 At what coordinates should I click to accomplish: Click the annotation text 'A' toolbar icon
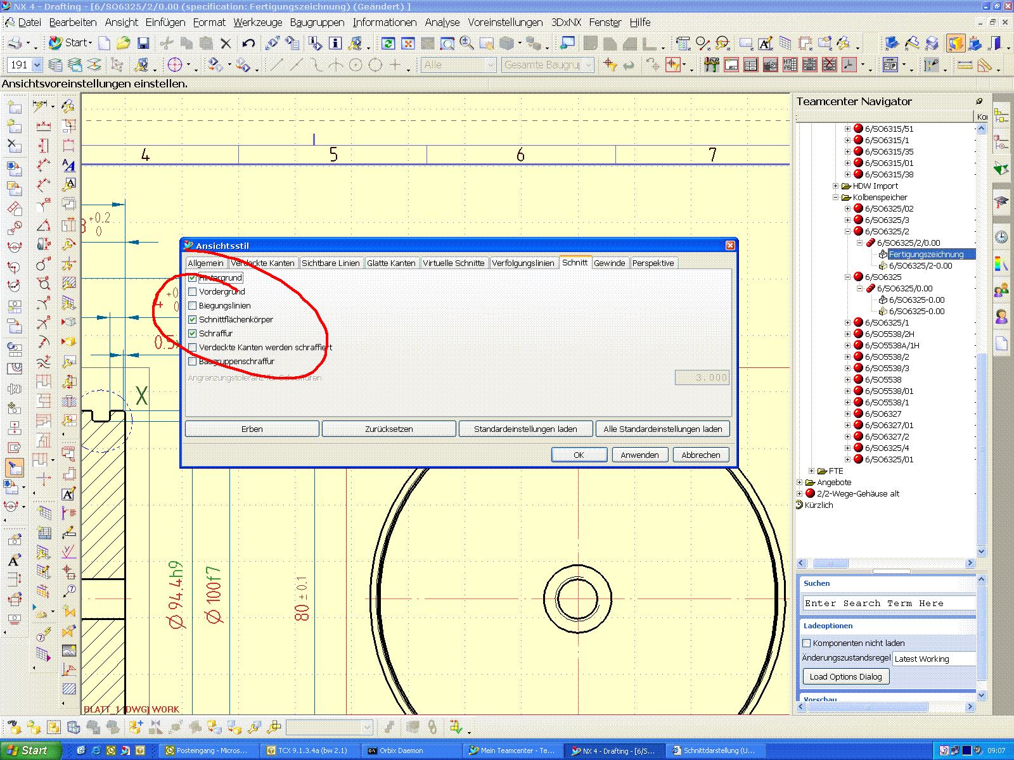765,43
